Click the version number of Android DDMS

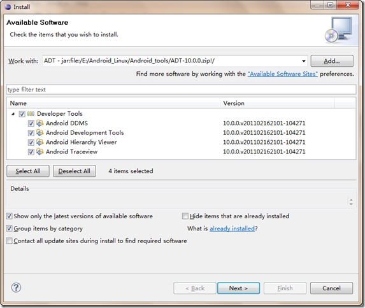click(x=264, y=123)
